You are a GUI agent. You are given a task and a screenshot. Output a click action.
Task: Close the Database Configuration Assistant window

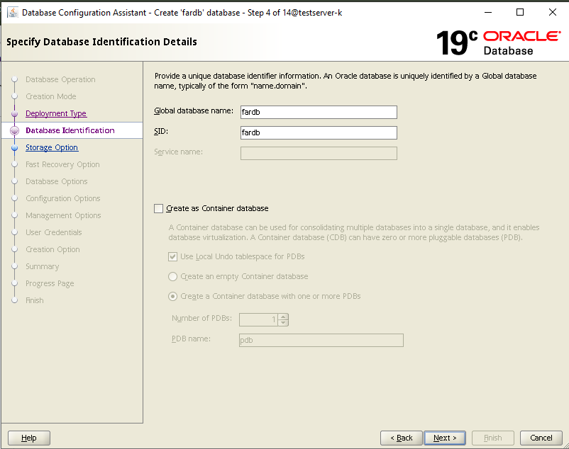pyautogui.click(x=552, y=12)
